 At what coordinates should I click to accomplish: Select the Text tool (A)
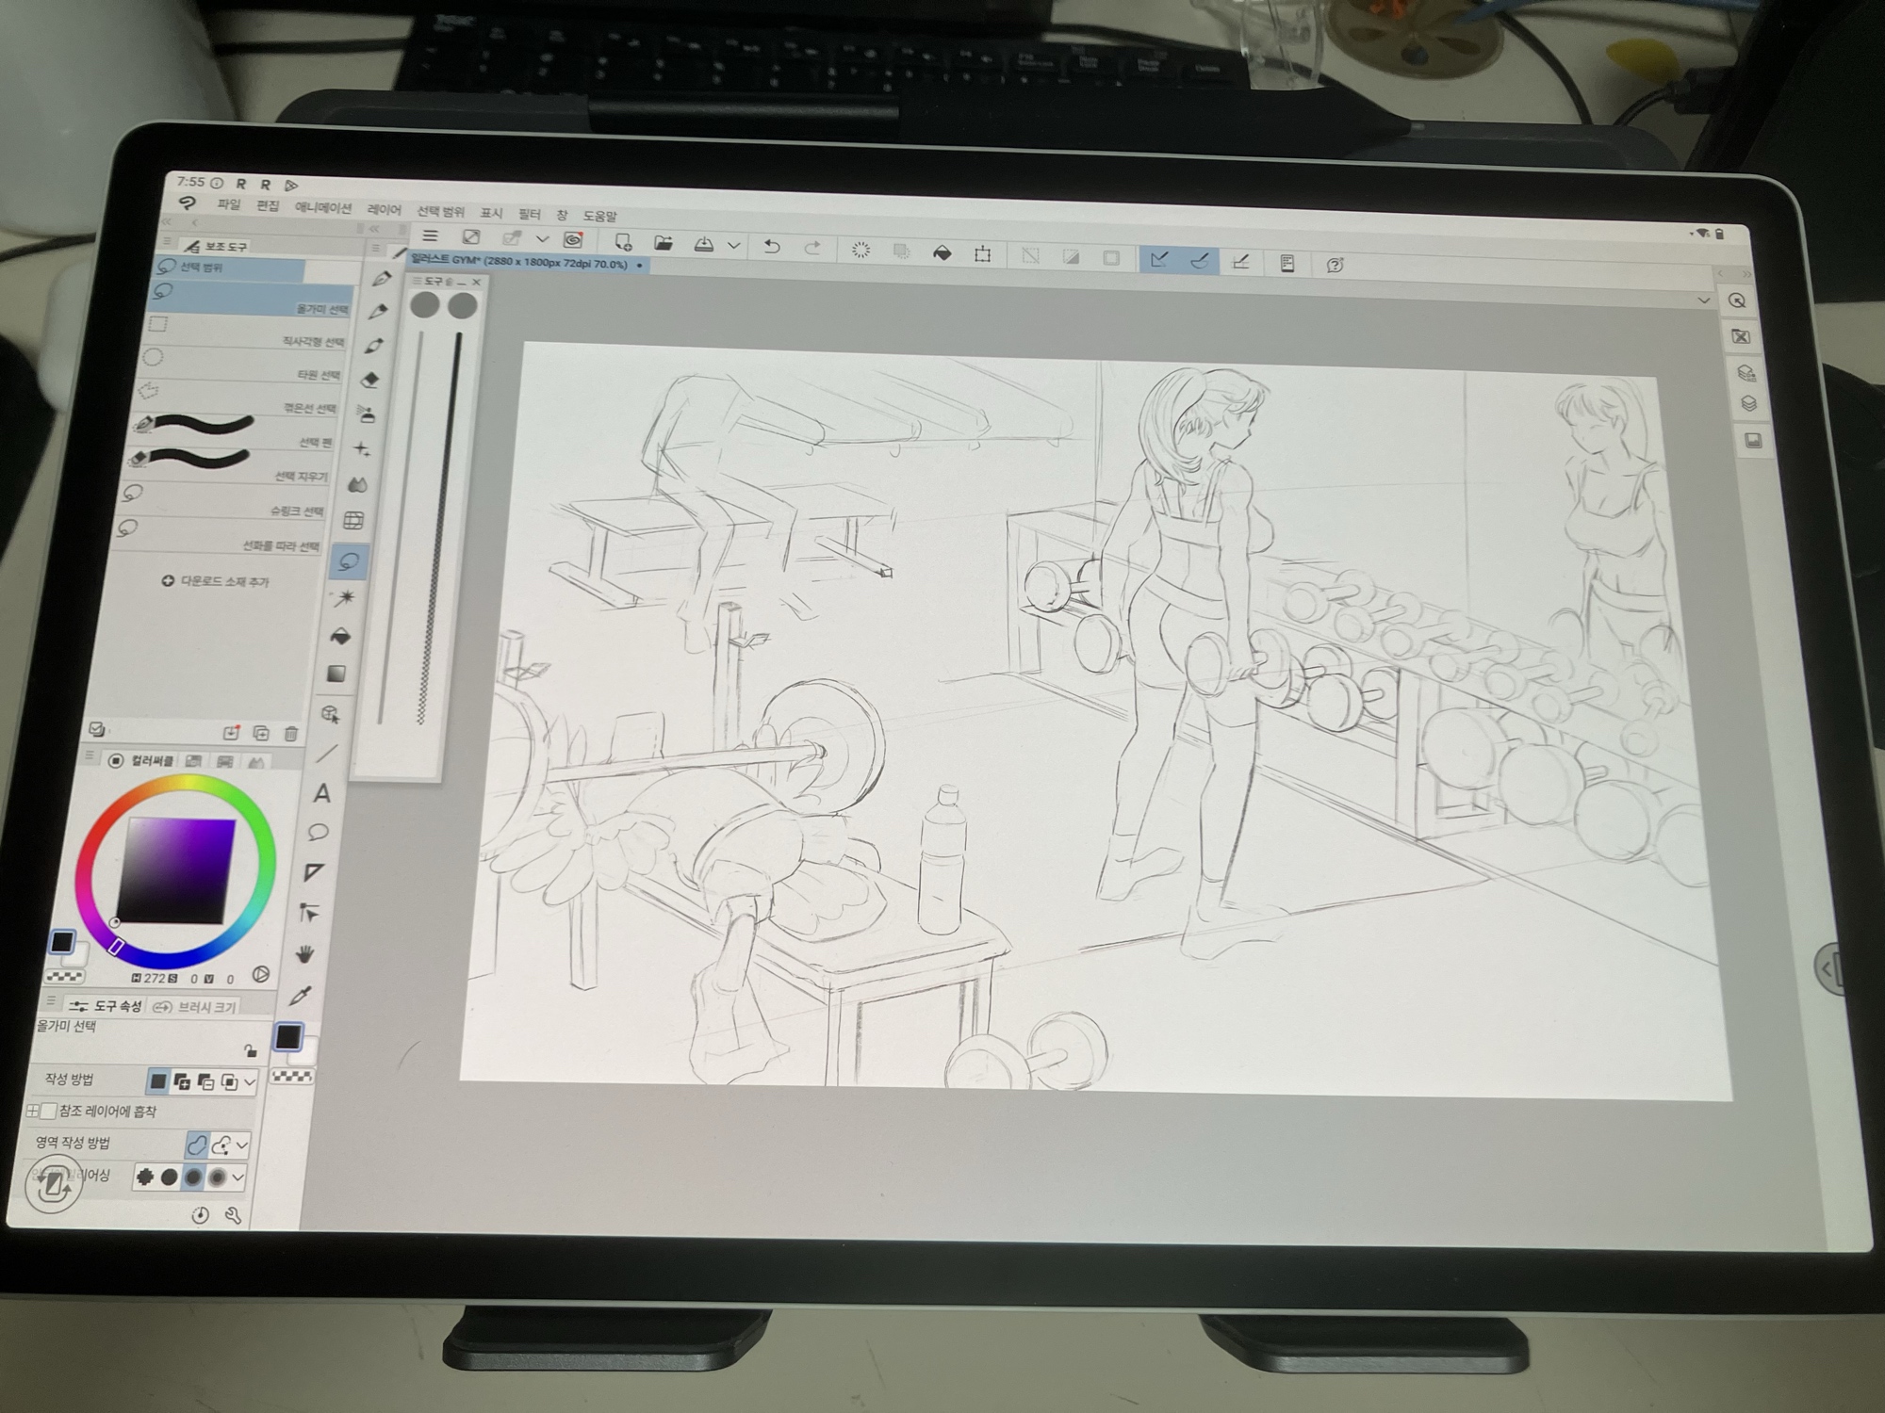(x=321, y=793)
